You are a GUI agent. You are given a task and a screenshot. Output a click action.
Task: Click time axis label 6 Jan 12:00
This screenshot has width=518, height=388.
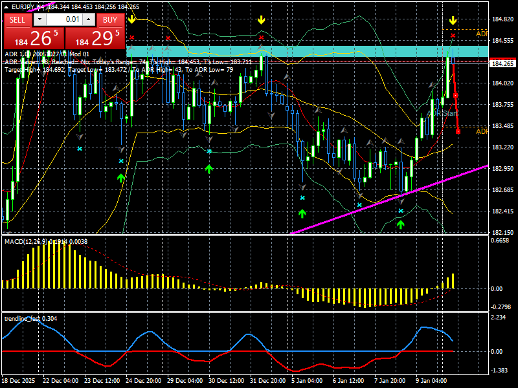click(x=348, y=380)
